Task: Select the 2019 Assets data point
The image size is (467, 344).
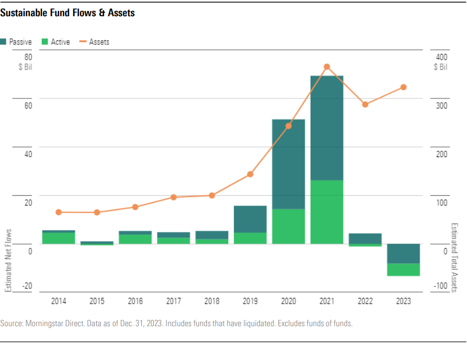Action: (x=250, y=174)
